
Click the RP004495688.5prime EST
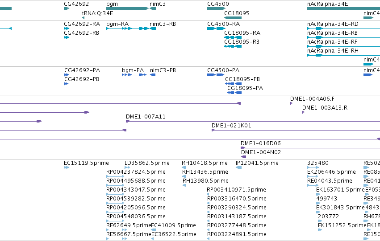pyautogui.click(x=115, y=185)
